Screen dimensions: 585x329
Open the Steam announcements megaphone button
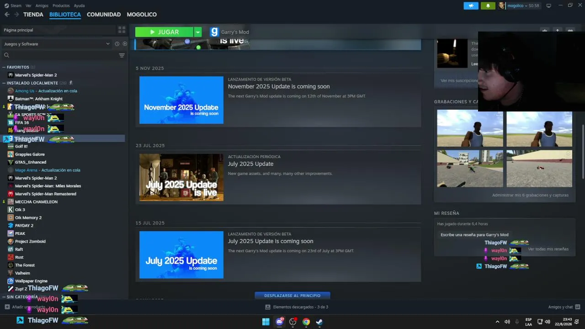471,5
